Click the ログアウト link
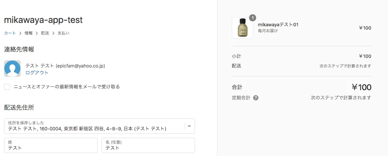 (x=37, y=73)
